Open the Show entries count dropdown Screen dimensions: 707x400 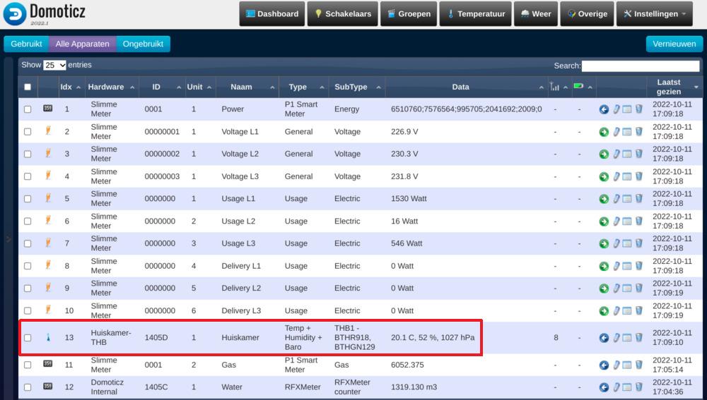click(x=54, y=65)
